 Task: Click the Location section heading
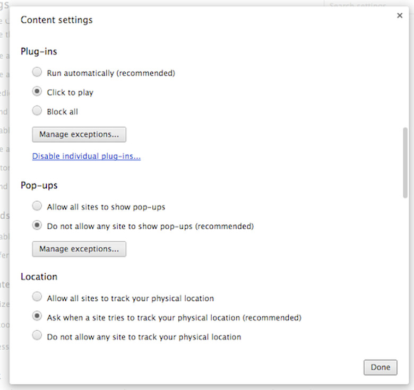pyautogui.click(x=39, y=276)
